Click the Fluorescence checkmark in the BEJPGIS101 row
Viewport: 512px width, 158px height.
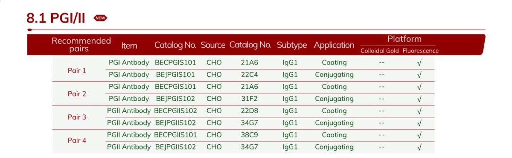click(419, 75)
